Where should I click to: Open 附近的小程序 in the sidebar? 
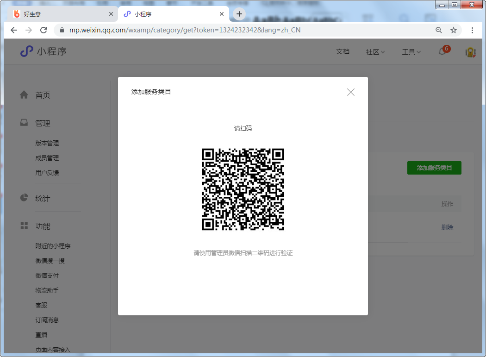(53, 246)
